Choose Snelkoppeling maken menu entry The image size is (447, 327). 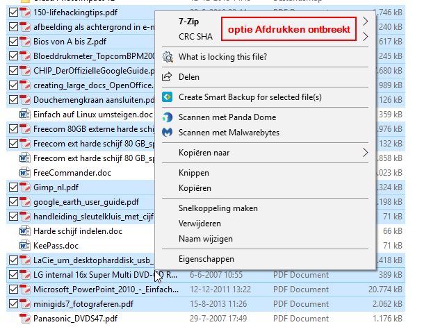pyautogui.click(x=218, y=208)
